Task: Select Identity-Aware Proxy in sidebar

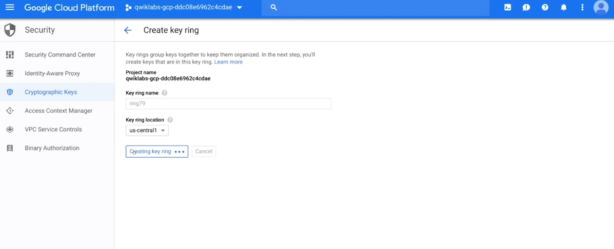Action: click(x=52, y=73)
